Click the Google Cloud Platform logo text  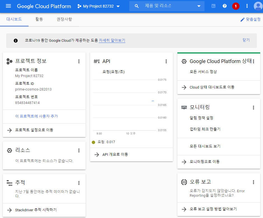44,6
